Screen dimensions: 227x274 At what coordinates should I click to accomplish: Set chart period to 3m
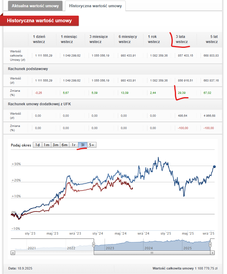pos(55,145)
